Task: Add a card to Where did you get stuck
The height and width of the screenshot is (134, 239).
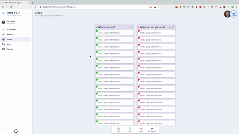Action: (x=170, y=27)
